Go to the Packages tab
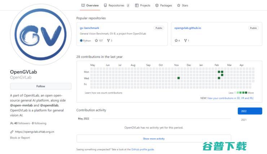This screenshot has height=154, width=267. tap(164, 5)
